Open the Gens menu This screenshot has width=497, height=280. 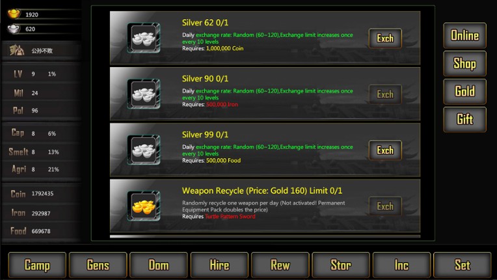click(98, 265)
